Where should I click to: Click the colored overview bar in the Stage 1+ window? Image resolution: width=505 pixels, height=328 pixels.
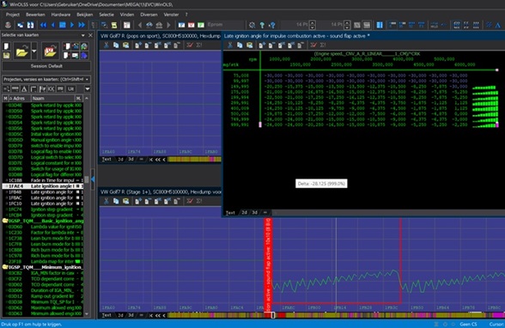point(336,315)
